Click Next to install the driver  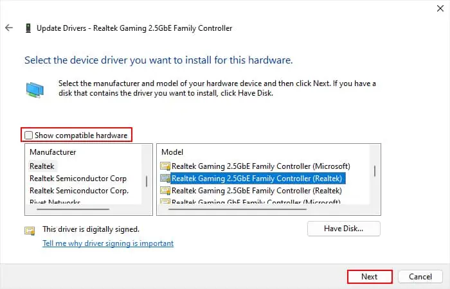click(x=369, y=277)
